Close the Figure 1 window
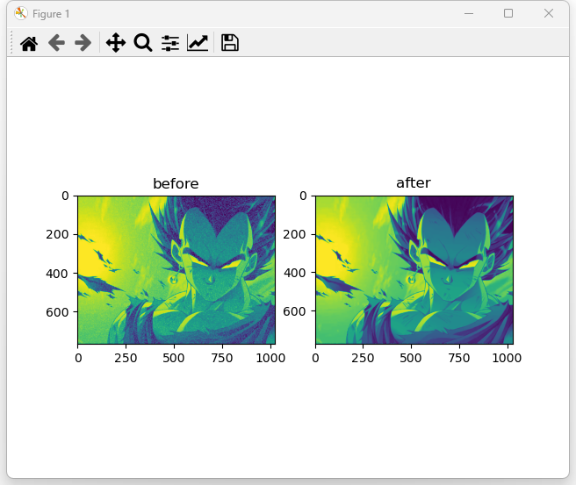The width and height of the screenshot is (576, 485). click(549, 13)
